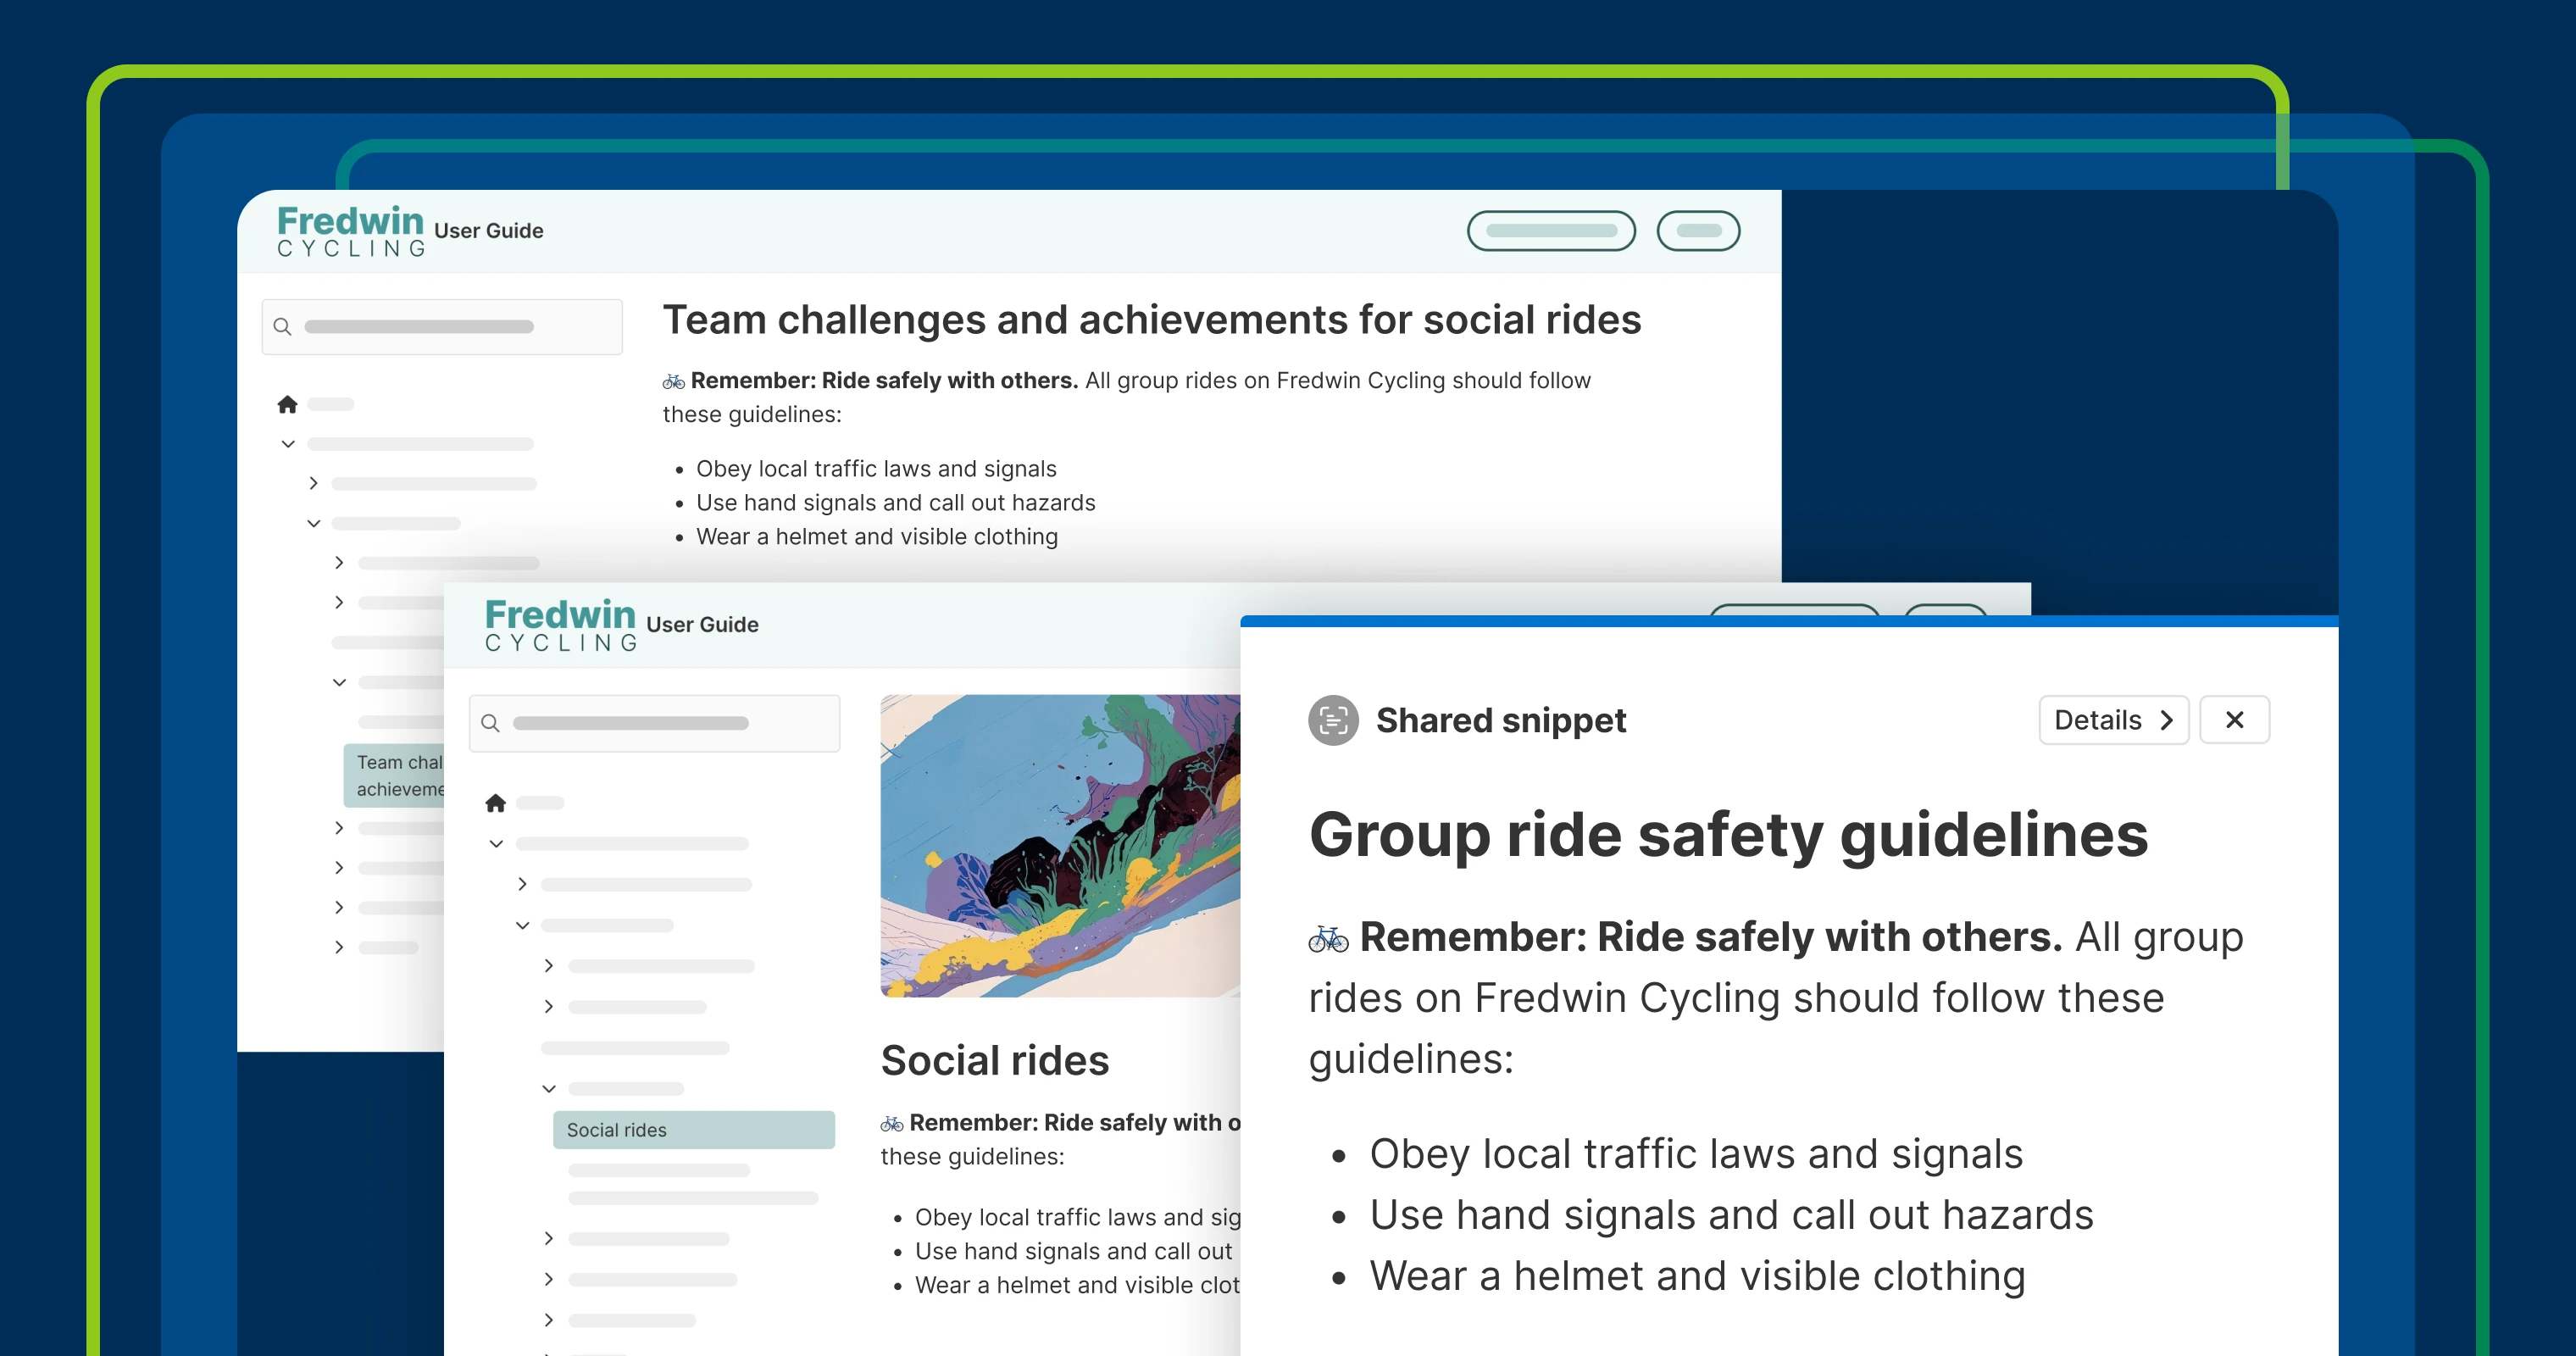The height and width of the screenshot is (1356, 2576).
Task: Select the Social rides sidebar item
Action: [693, 1130]
